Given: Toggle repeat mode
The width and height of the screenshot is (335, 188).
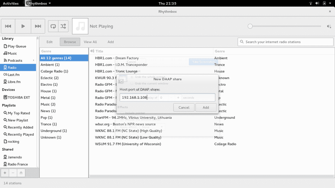Looking at the screenshot, I should pyautogui.click(x=53, y=26).
